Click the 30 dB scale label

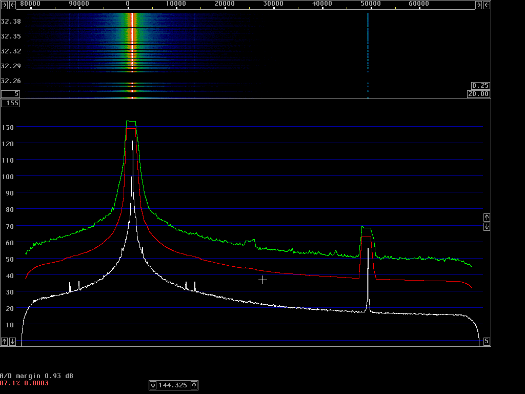click(x=10, y=292)
